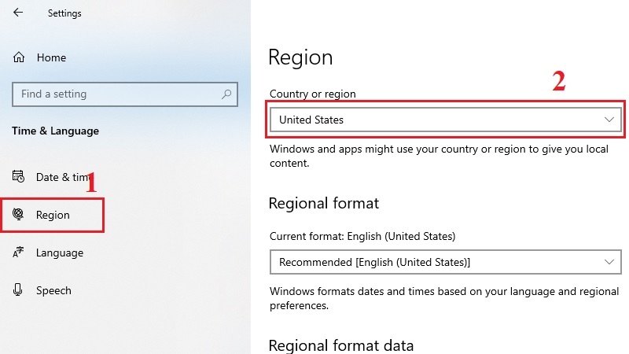Open Home settings page
This screenshot has width=629, height=354.
51,57
